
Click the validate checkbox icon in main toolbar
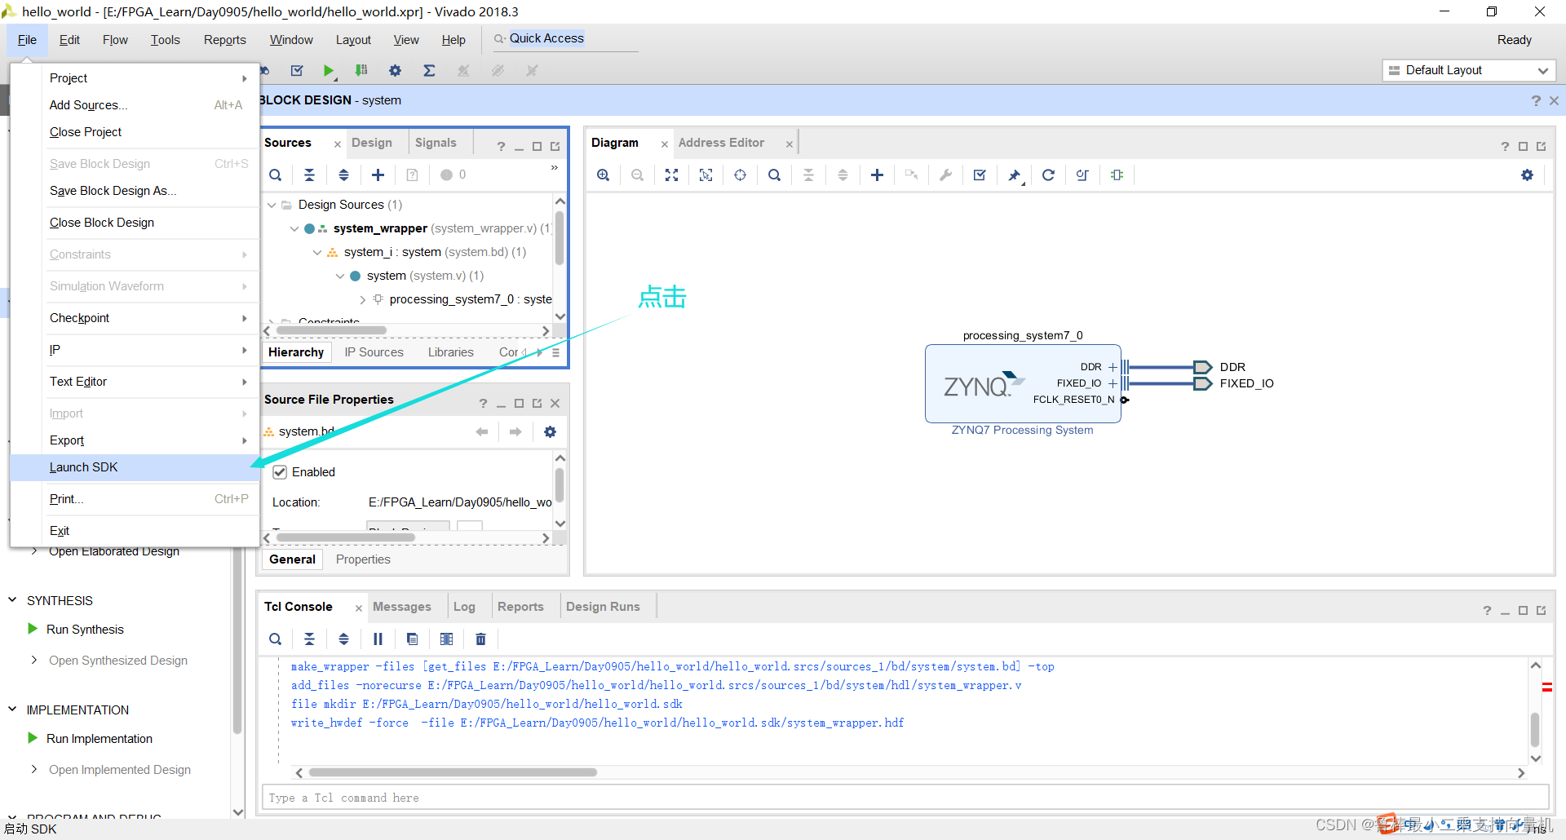pos(297,71)
